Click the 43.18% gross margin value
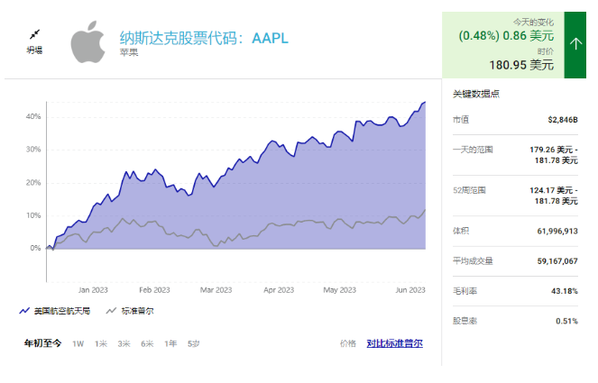Image resolution: width=598 pixels, height=383 pixels. [x=565, y=291]
